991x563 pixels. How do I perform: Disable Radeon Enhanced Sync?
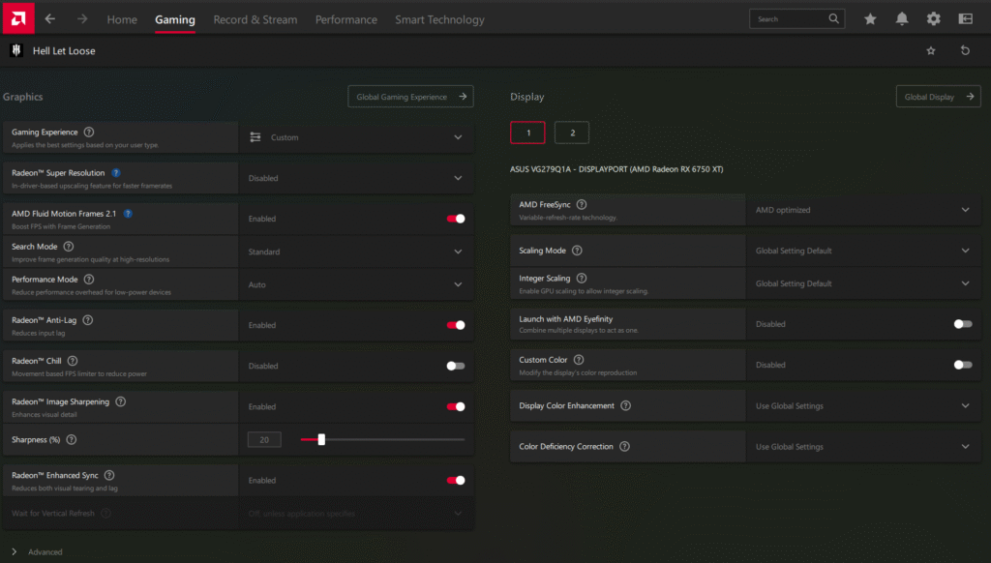[456, 480]
